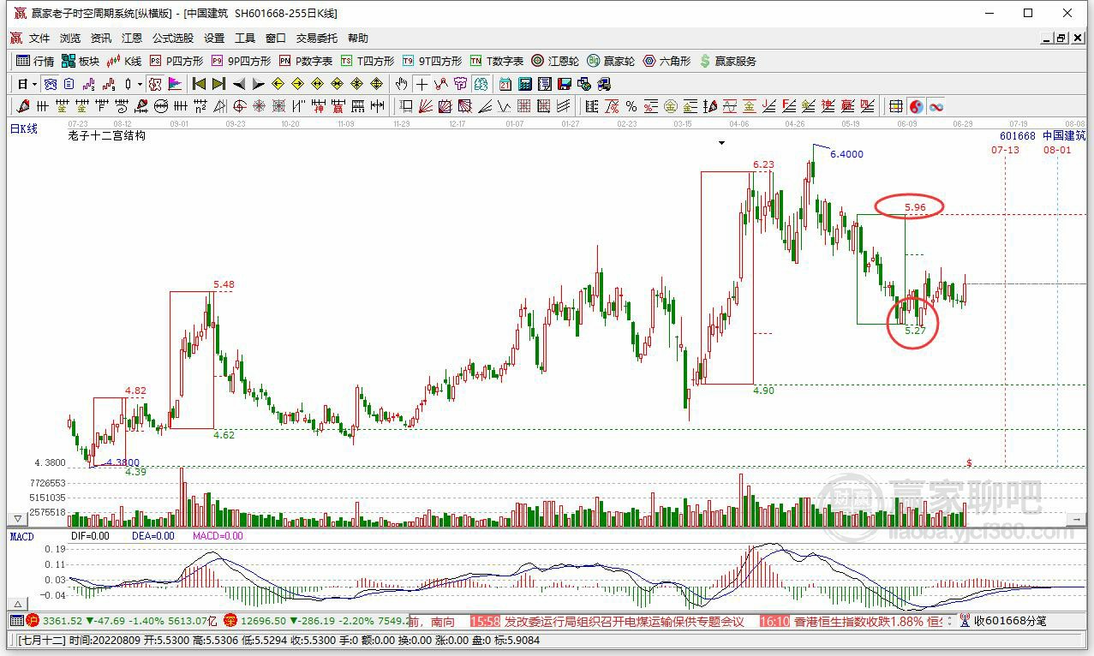The image size is (1094, 656).
Task: Open the 交易委托 menu
Action: (317, 39)
